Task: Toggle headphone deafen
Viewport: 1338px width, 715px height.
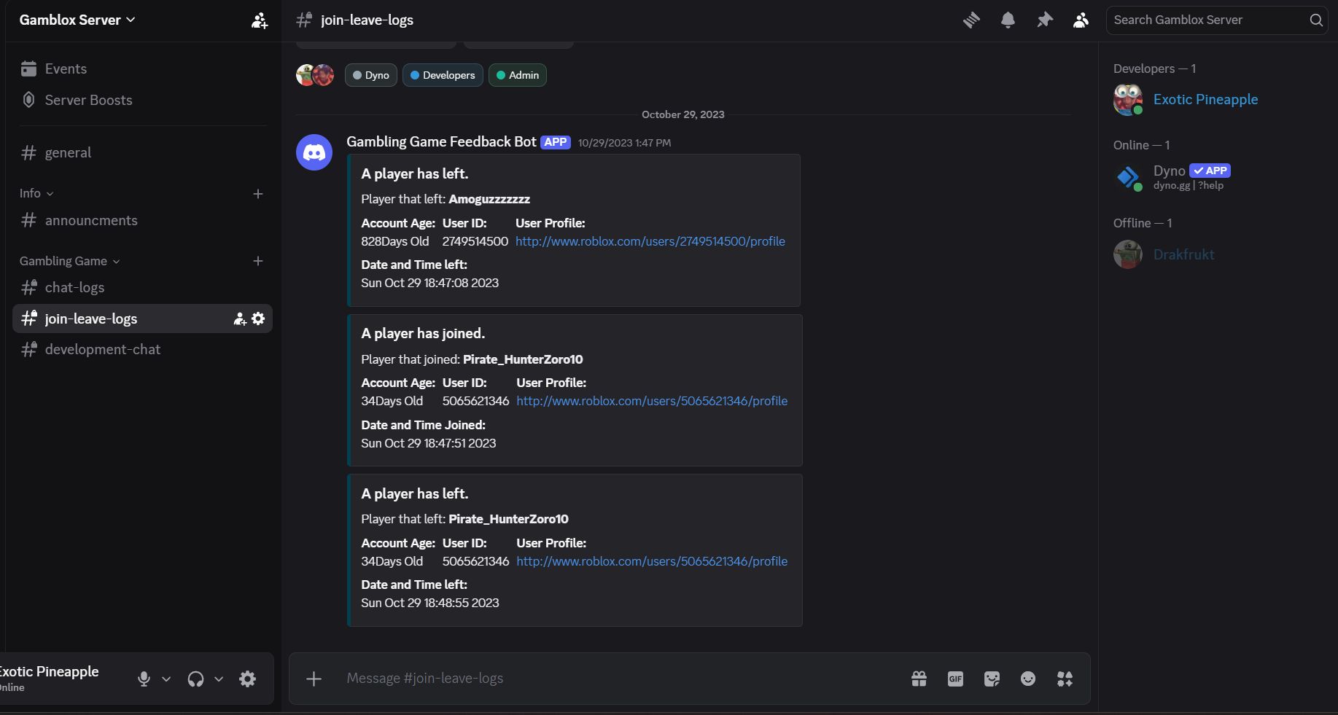Action: (195, 679)
